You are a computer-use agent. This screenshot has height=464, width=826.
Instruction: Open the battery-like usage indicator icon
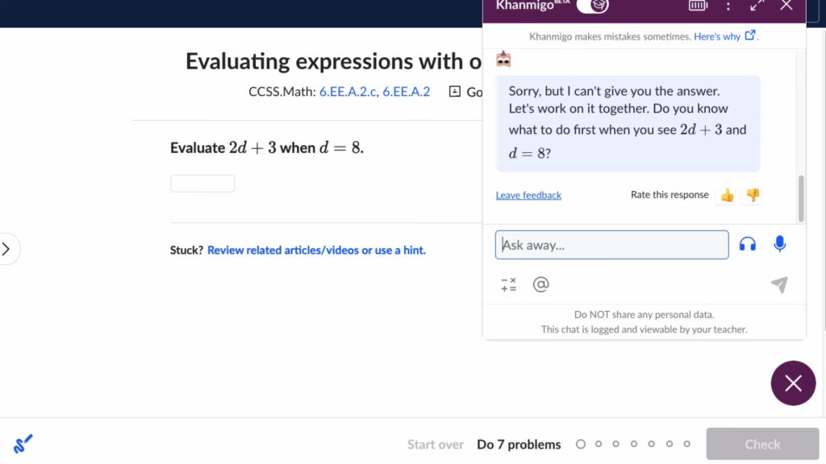698,6
